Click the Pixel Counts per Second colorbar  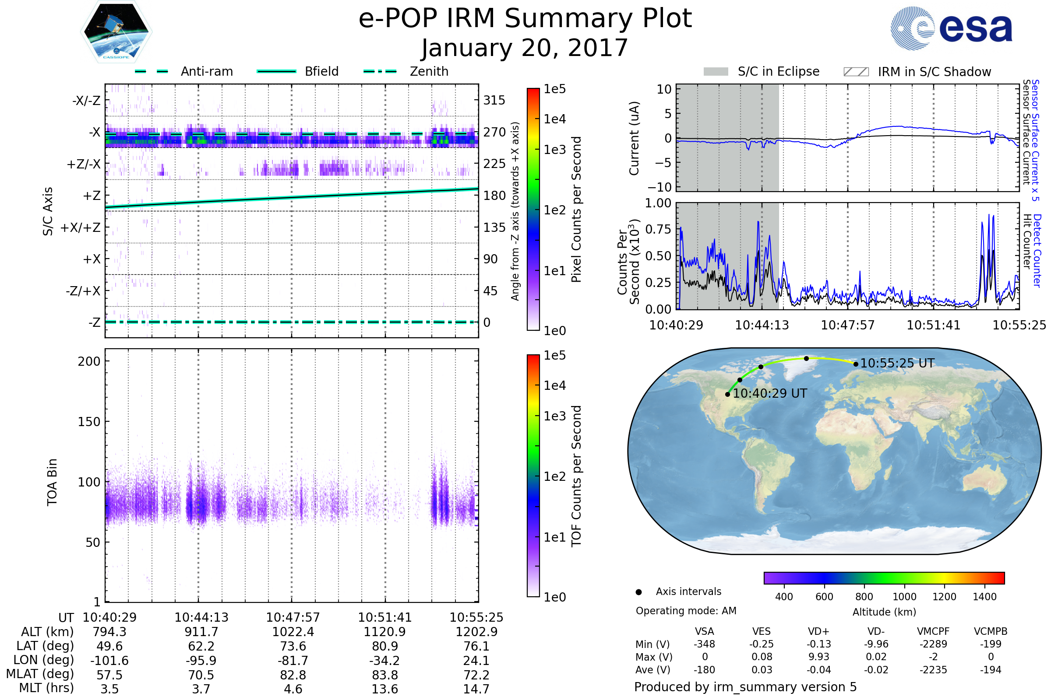[x=533, y=209]
